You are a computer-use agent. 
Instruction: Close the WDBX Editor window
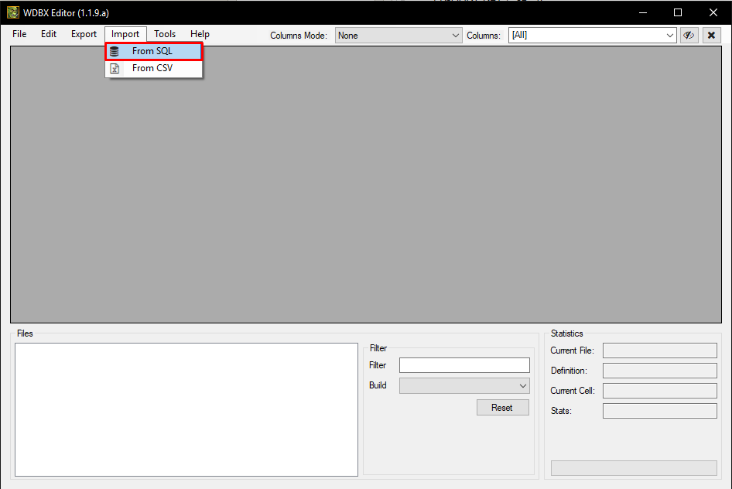713,12
